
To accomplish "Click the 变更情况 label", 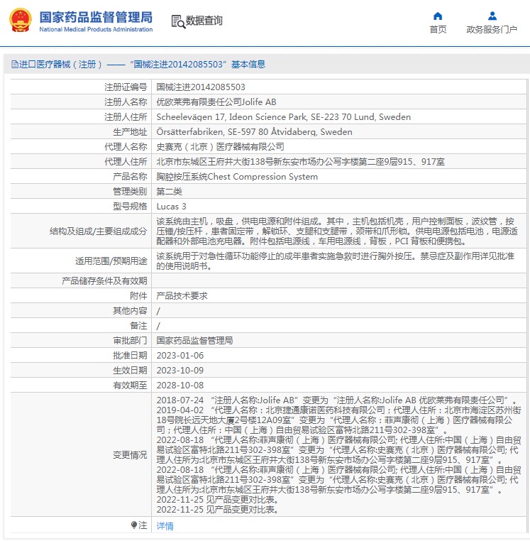I will coord(130,455).
